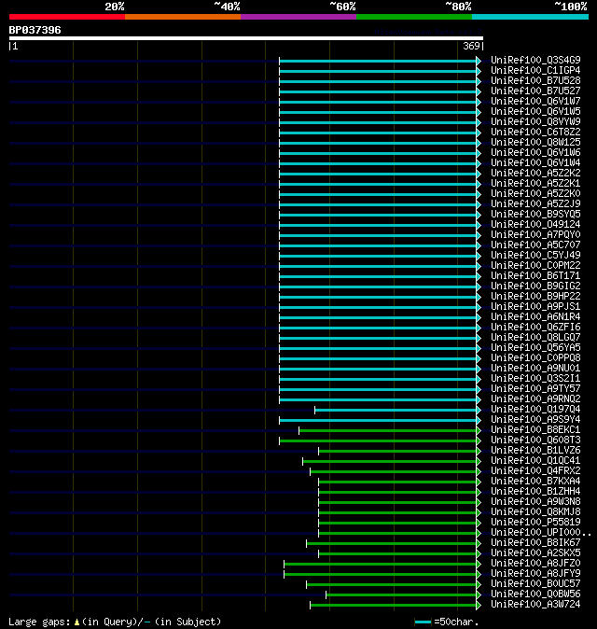
Task: Select the UniRef100_B9SYQ5 entry
Action: point(535,215)
